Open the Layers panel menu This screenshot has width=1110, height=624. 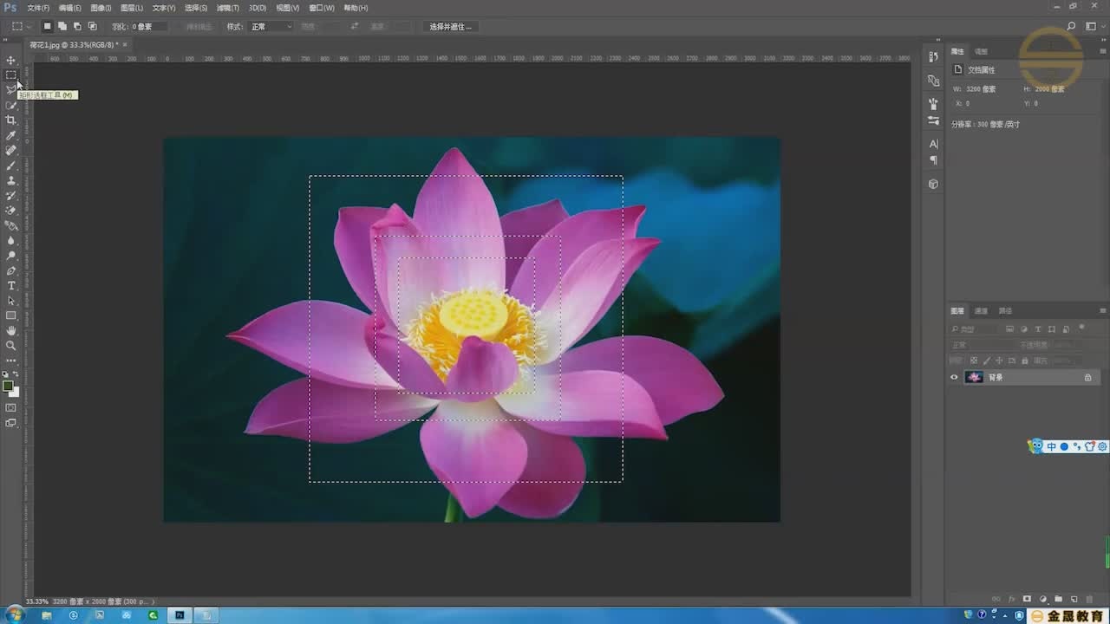point(1103,311)
